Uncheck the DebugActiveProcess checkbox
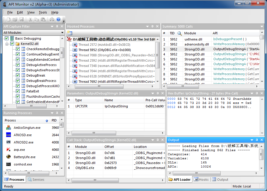The width and height of the screenshot is (267, 191). [x=18, y=65]
